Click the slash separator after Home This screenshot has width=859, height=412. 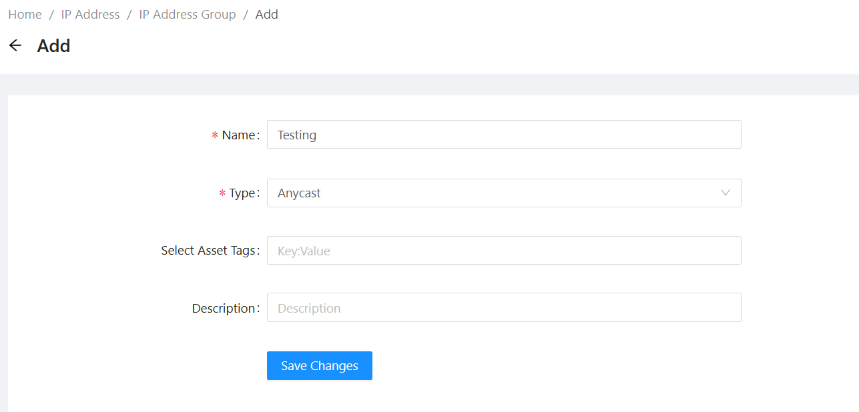click(51, 15)
